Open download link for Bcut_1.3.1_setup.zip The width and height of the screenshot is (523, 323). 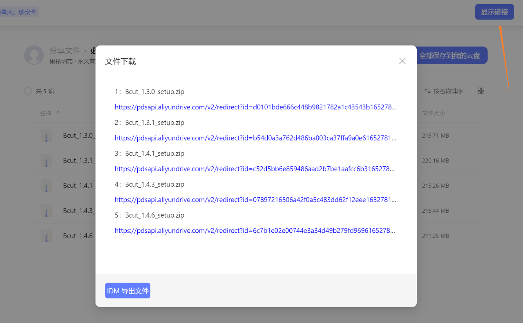tap(255, 138)
